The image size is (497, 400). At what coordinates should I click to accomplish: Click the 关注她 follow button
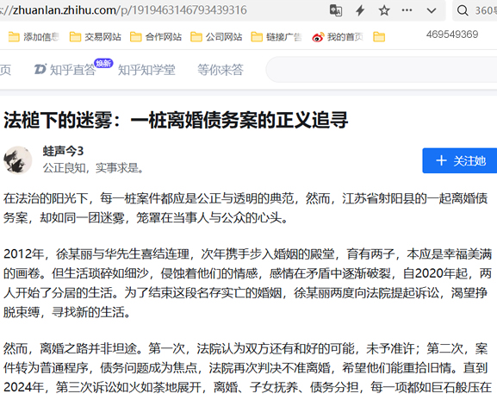tap(460, 160)
